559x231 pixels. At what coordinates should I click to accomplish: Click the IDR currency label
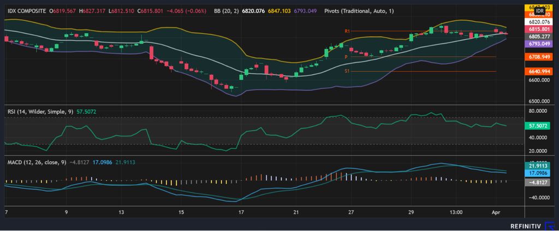539,11
